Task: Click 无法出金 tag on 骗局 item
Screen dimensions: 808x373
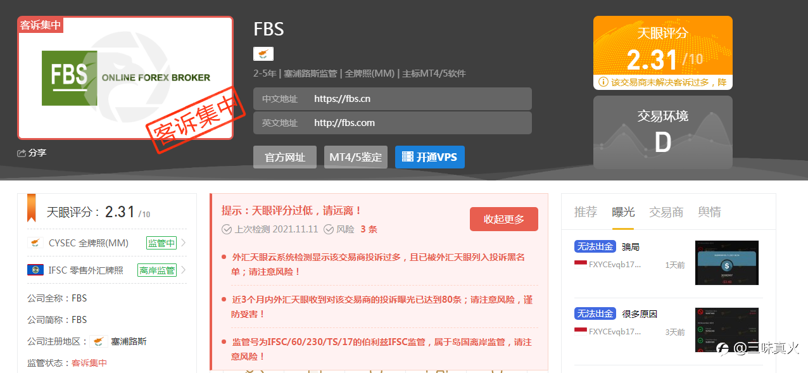Action: (595, 246)
